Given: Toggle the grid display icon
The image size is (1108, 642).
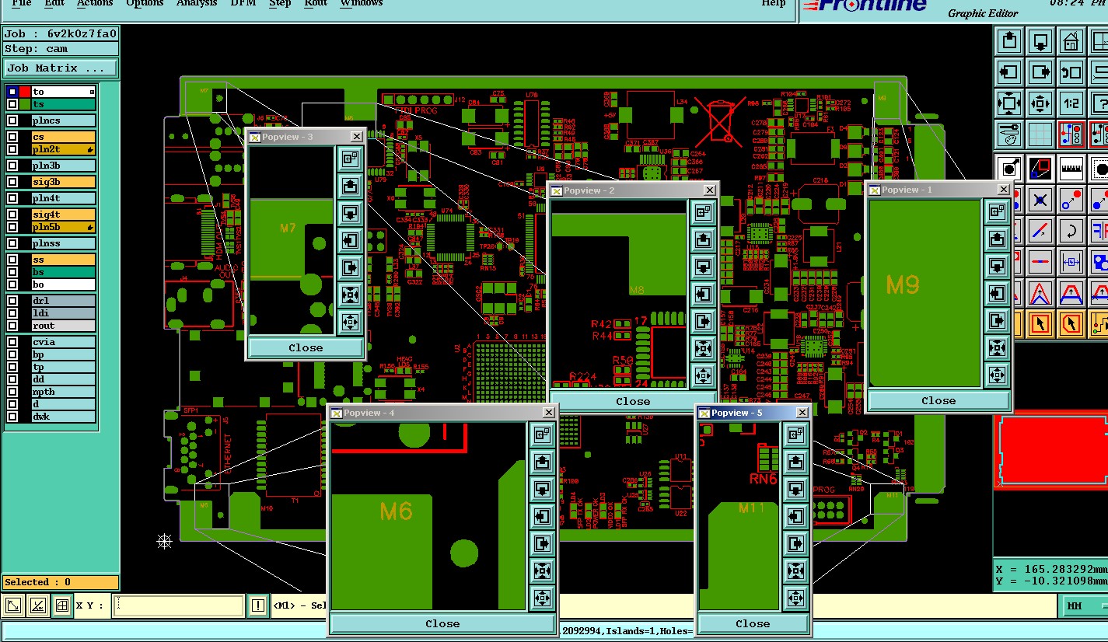Looking at the screenshot, I should pos(1040,134).
